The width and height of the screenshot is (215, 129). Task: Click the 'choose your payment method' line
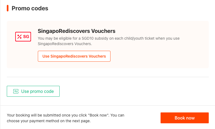coord(49,121)
